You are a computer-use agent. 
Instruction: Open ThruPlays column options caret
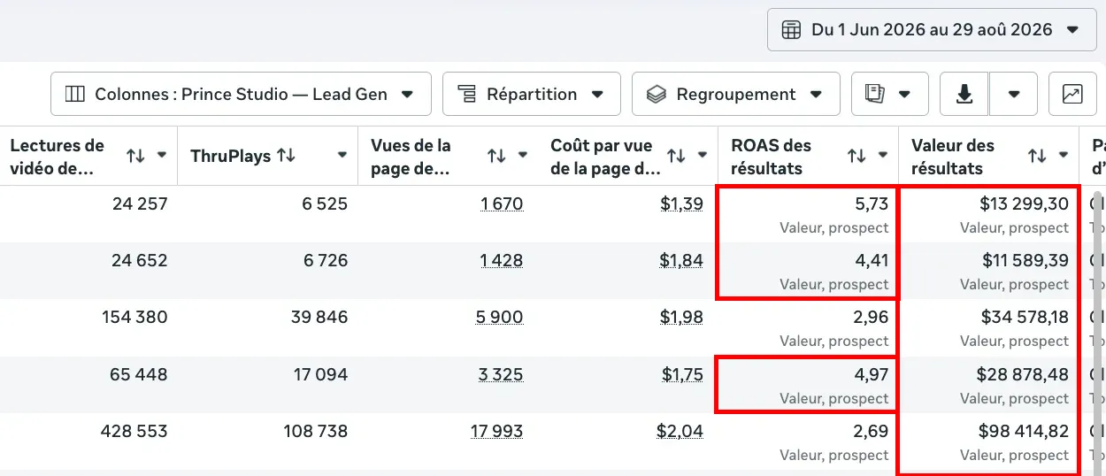coord(342,156)
